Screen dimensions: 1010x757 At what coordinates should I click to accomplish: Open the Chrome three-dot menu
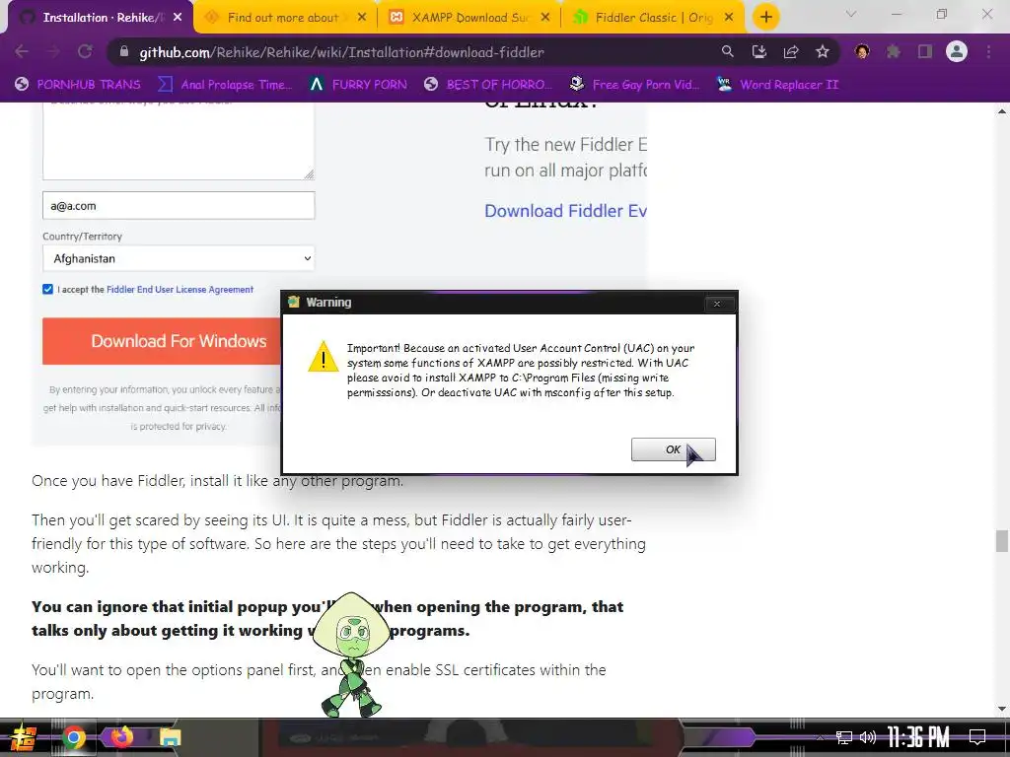point(988,51)
